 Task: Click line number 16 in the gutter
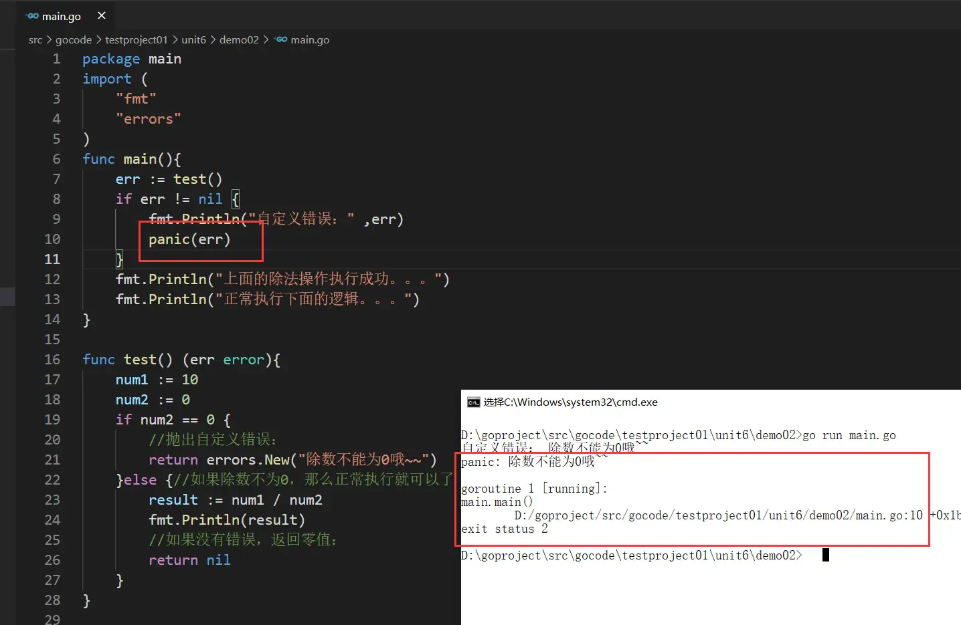(x=52, y=360)
